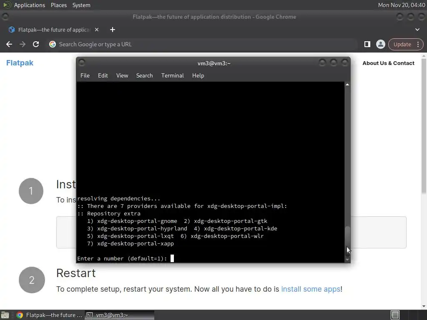This screenshot has height=320, width=427.
Task: Click 'xdg-desktop-portal-kde' option text
Action: (x=241, y=229)
